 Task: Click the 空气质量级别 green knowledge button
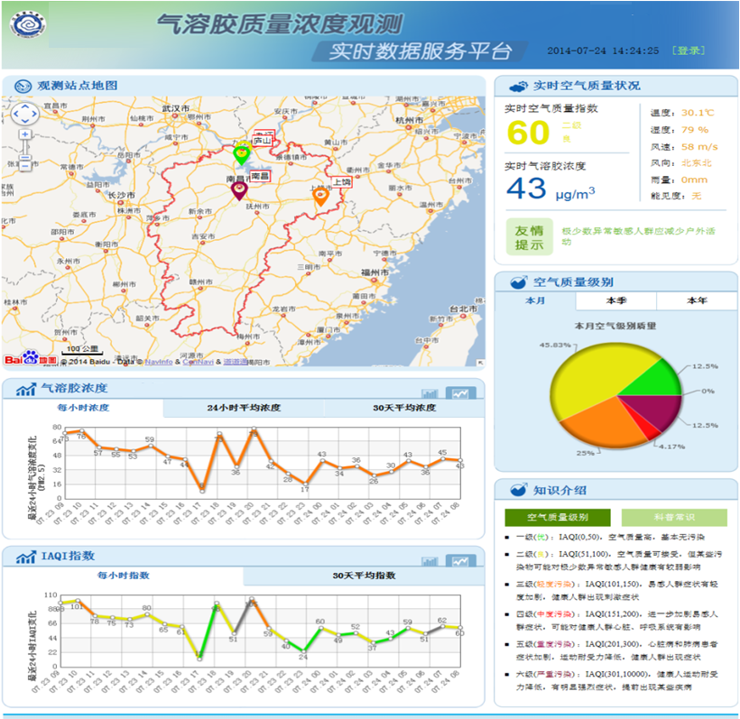559,517
